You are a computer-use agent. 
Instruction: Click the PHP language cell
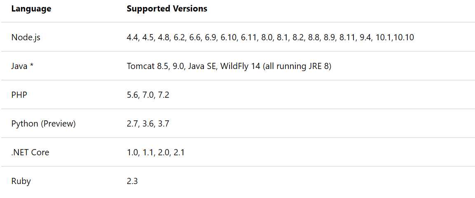pyautogui.click(x=19, y=95)
